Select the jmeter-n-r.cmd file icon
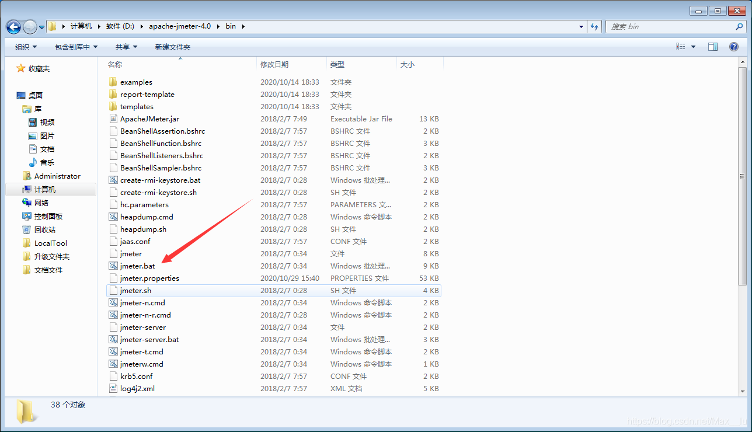The image size is (752, 432). [x=113, y=315]
